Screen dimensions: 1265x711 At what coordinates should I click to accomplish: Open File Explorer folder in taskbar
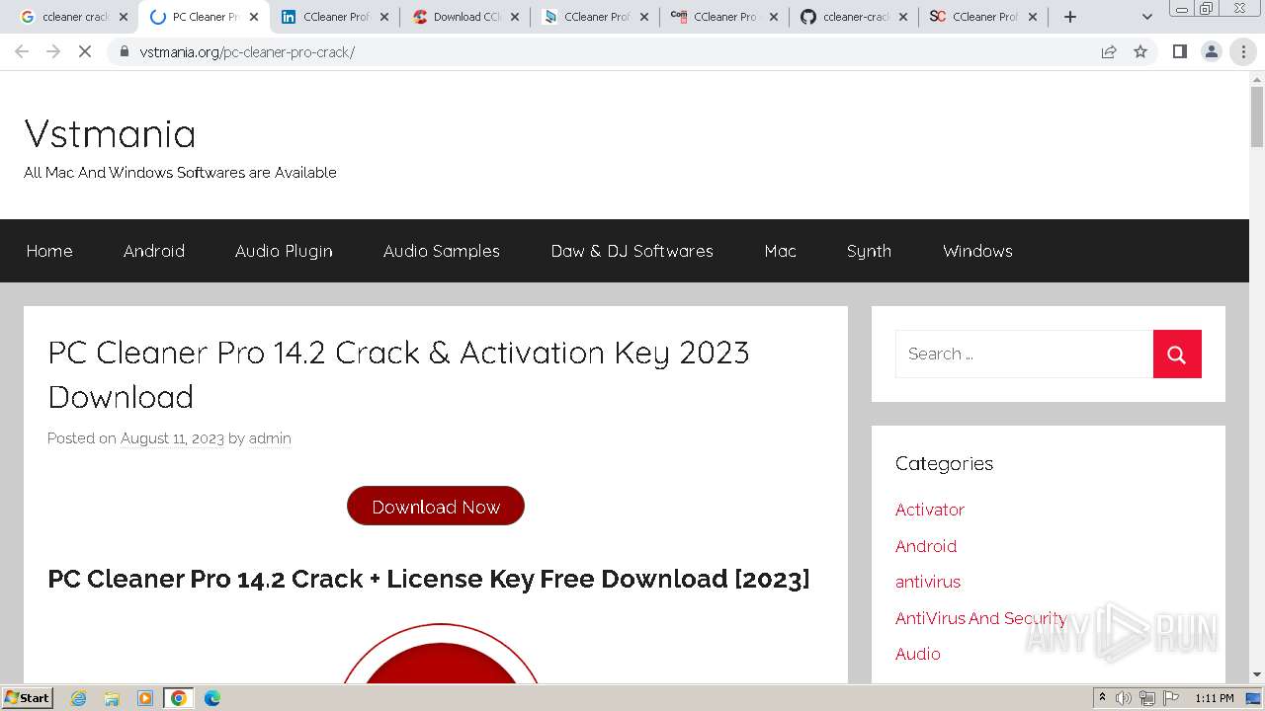[112, 698]
